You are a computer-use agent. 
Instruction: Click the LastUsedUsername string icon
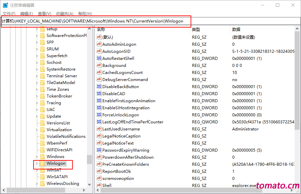pos(99,129)
